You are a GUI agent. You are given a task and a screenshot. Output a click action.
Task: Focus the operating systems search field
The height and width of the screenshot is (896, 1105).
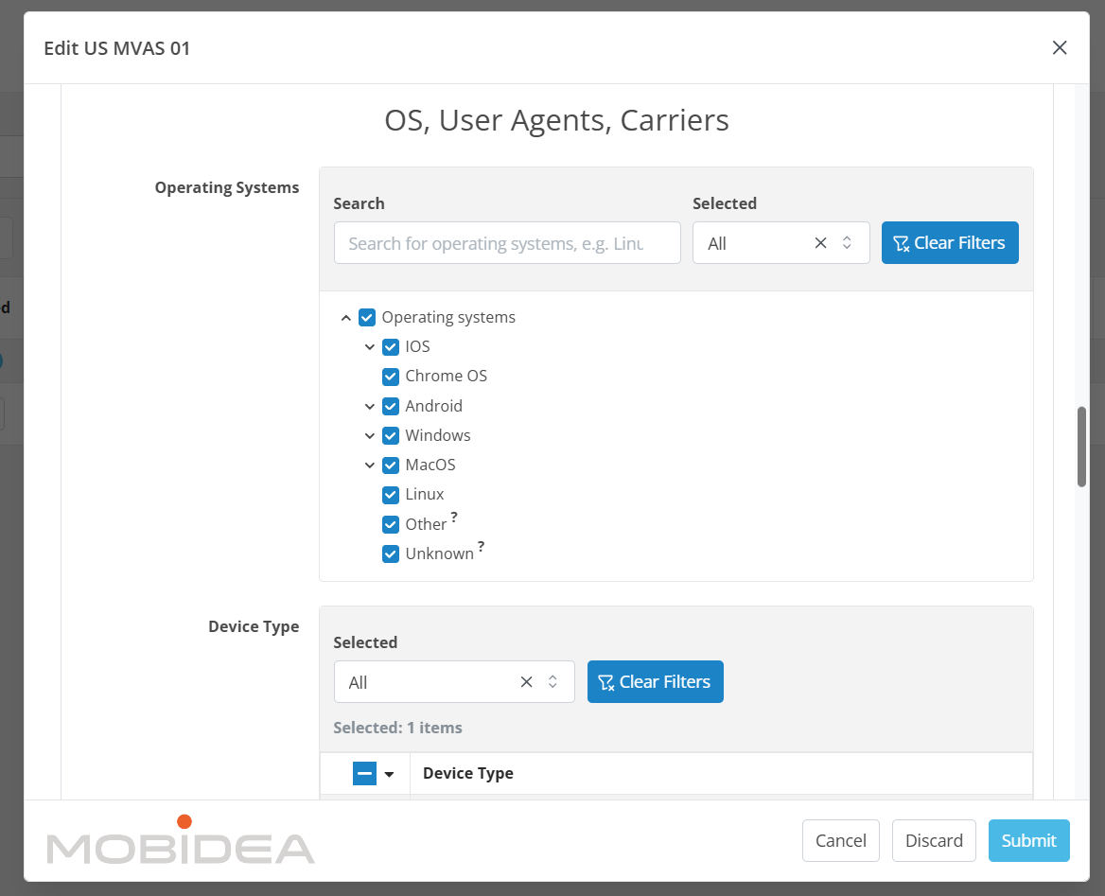(x=506, y=243)
